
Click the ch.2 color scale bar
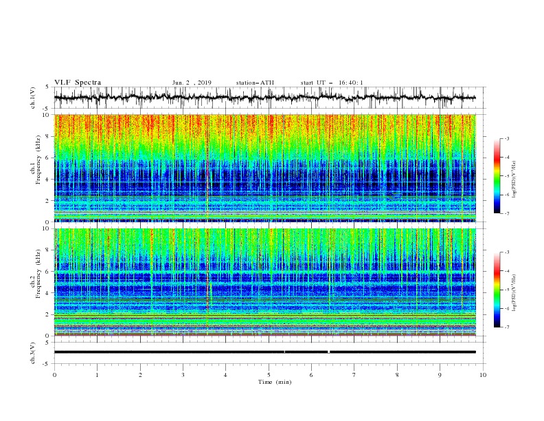[497, 290]
